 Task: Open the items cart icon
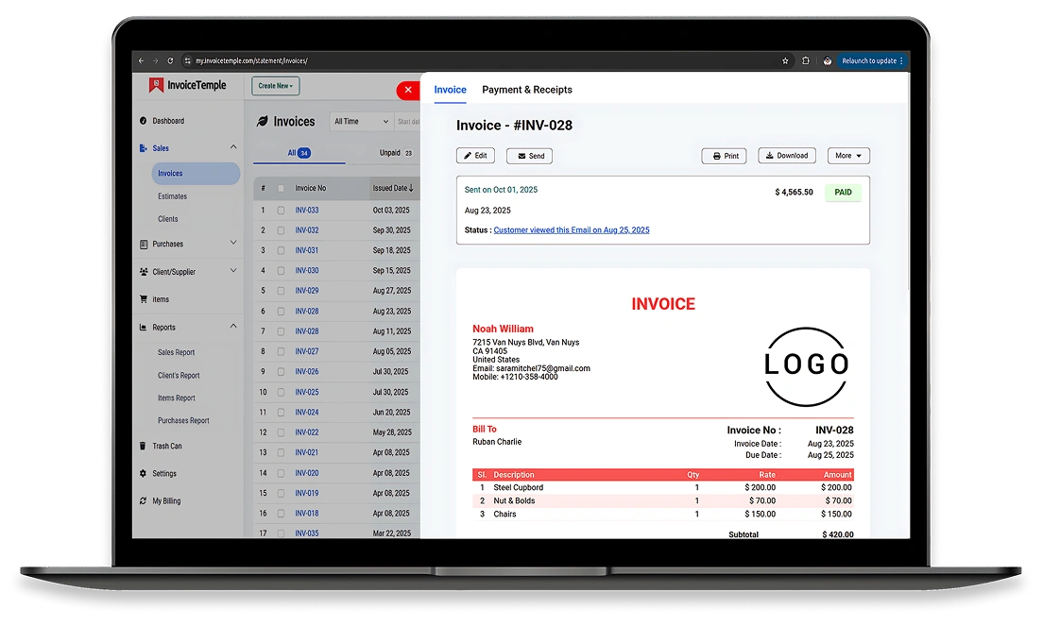click(x=144, y=299)
